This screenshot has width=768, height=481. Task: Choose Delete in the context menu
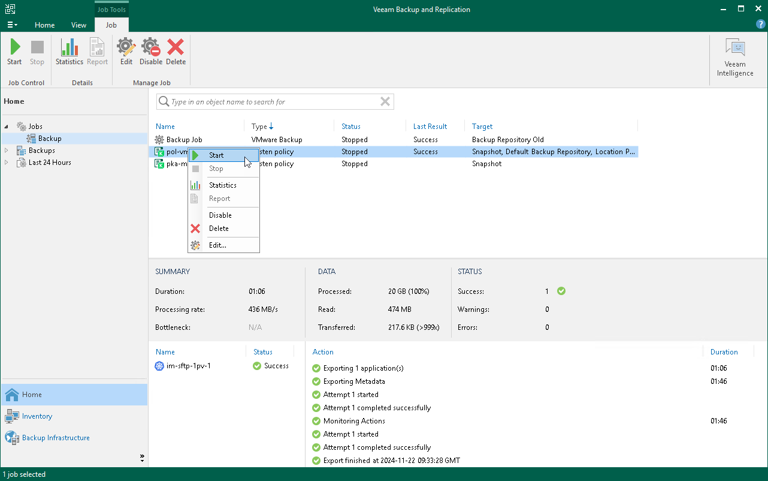pos(223,229)
